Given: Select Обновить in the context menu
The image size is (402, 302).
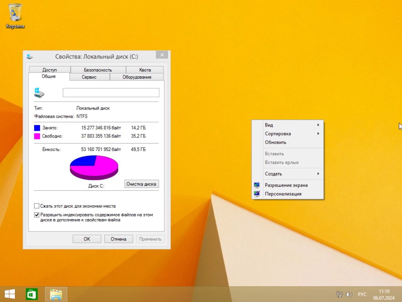Looking at the screenshot, I should click(275, 142).
